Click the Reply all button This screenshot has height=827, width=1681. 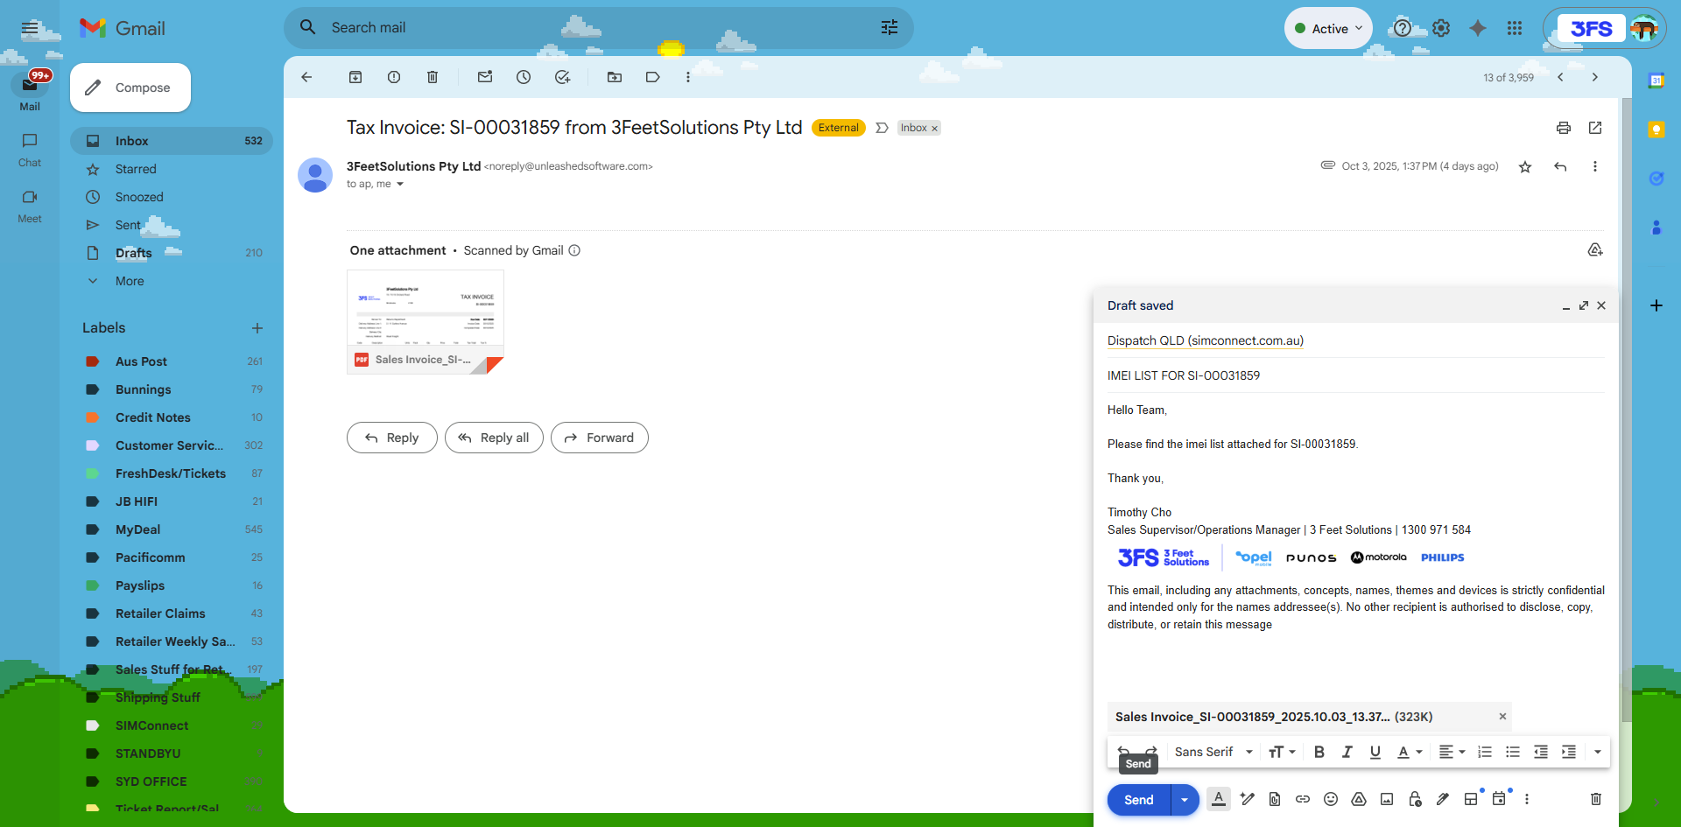point(494,438)
